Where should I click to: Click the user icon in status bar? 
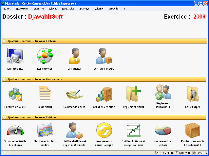point(155,153)
